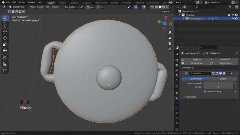The height and width of the screenshot is (135, 240).
Task: Open the Particles properties tab
Action: click(x=177, y=103)
